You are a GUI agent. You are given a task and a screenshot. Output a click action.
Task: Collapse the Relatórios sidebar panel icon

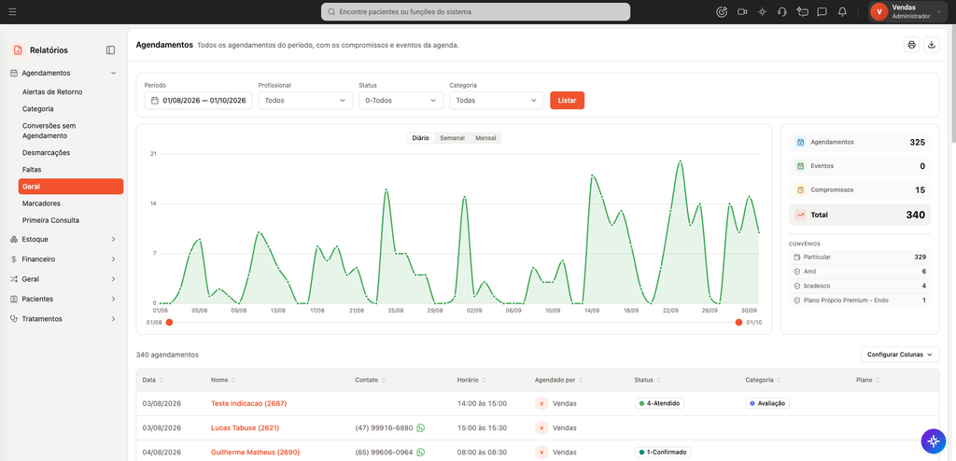[110, 50]
